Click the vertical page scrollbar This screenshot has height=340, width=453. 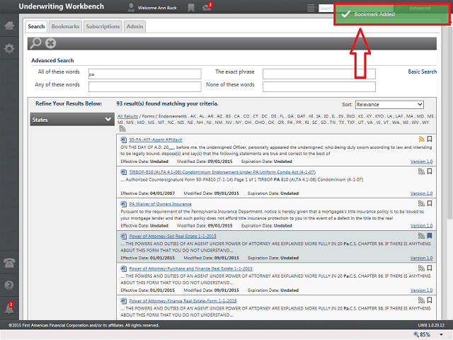[x=449, y=121]
